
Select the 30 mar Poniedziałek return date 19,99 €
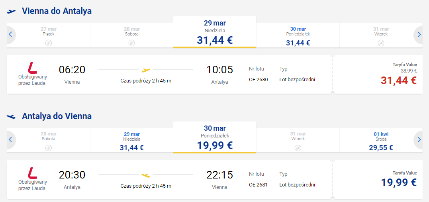pyautogui.click(x=215, y=137)
